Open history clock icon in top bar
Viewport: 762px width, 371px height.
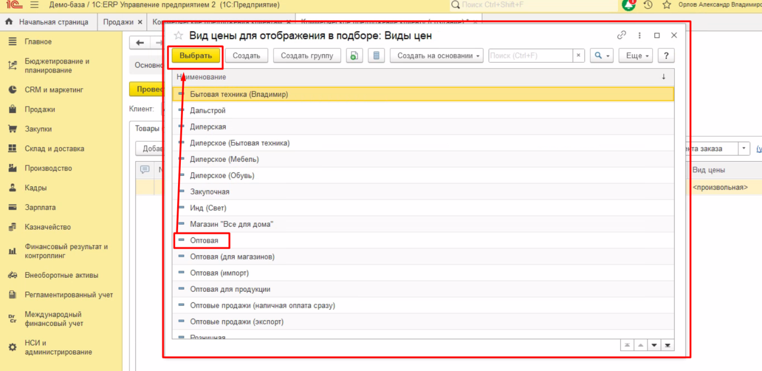click(648, 5)
